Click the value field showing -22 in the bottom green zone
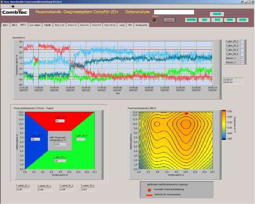The image size is (255, 204). point(60,161)
